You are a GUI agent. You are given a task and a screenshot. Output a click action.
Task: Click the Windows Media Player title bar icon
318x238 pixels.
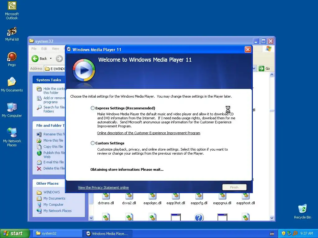point(69,49)
